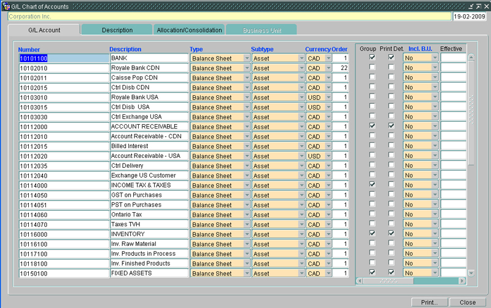Screen dimensions: 491x308
Task: Click the date field showing 19-02-2009
Action: (470, 17)
